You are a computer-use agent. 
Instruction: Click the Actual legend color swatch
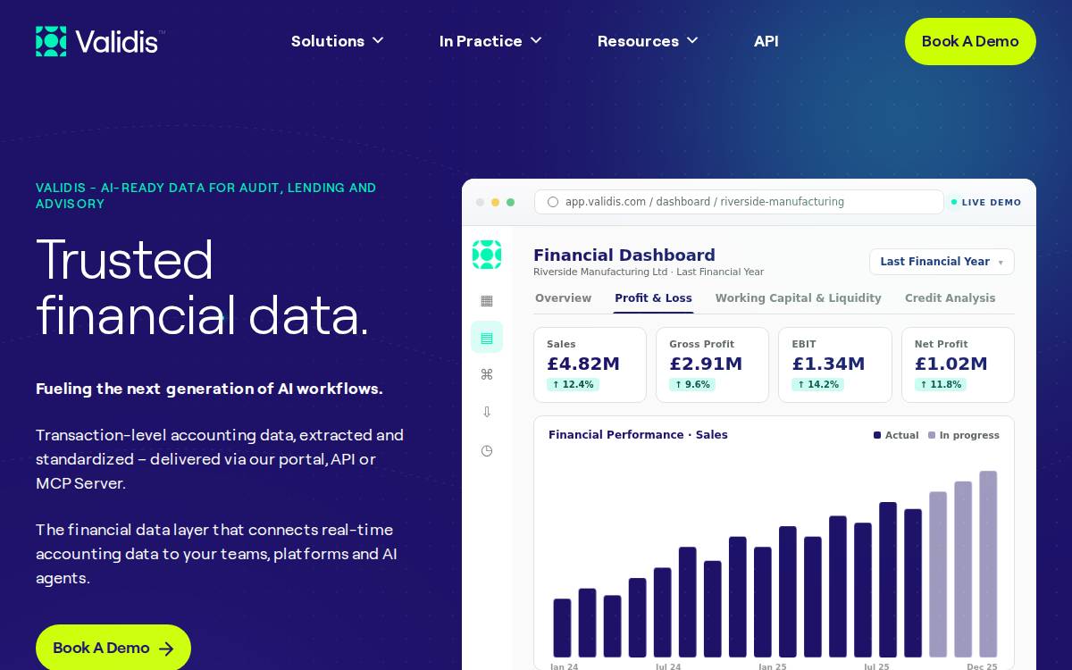[877, 435]
